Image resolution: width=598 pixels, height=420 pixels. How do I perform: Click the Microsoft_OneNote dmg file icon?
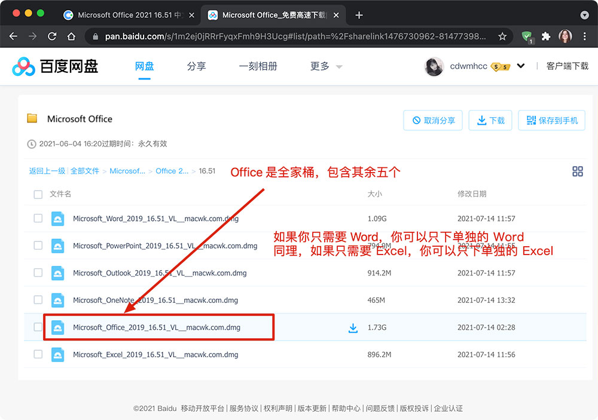click(x=57, y=301)
